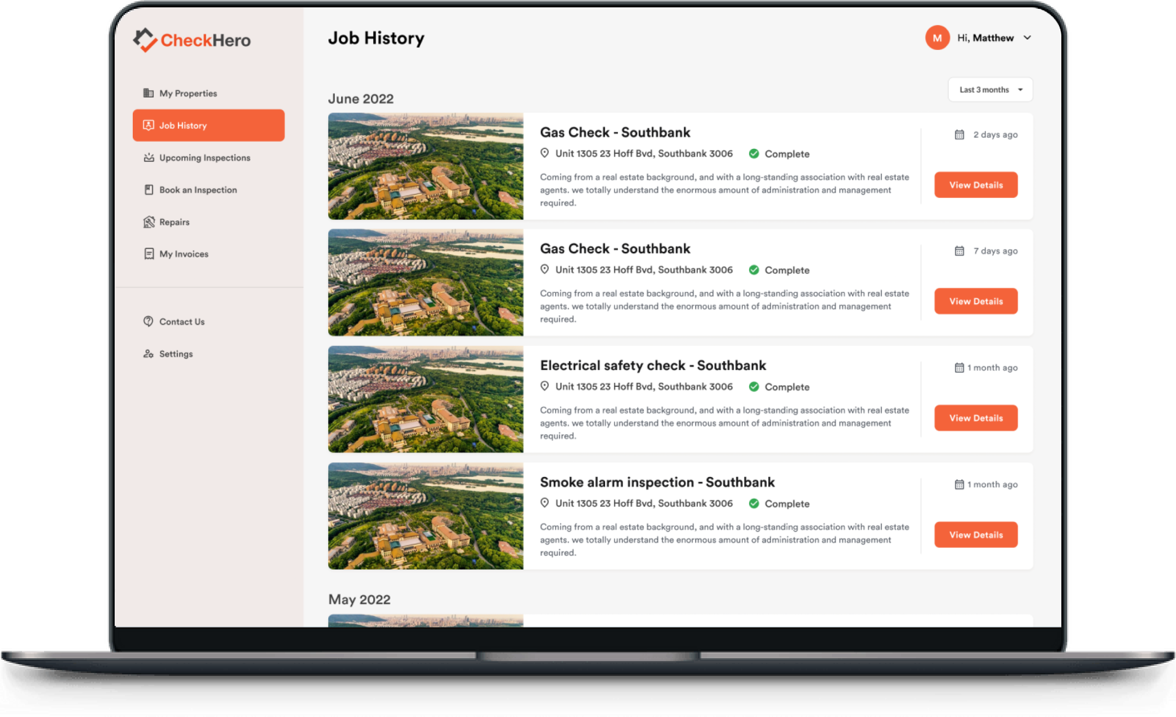
Task: Click the Complete status check on Gas Check entry
Action: pyautogui.click(x=754, y=153)
